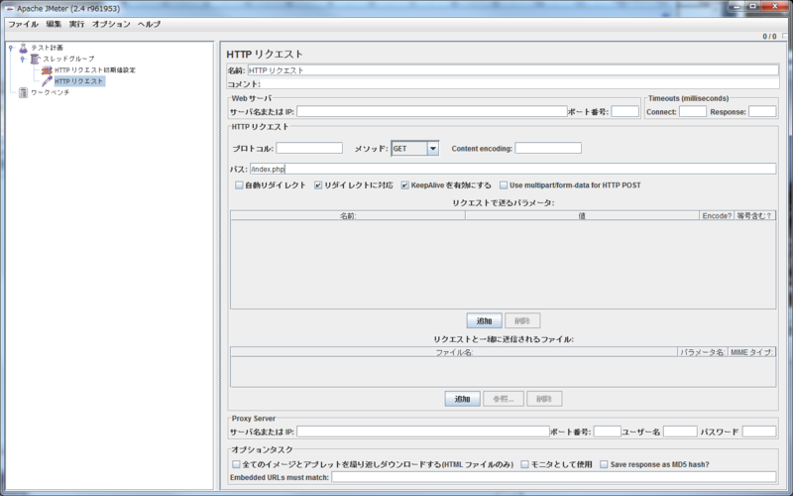Click the Connect timeout field
The width and height of the screenshot is (793, 496).
[693, 111]
